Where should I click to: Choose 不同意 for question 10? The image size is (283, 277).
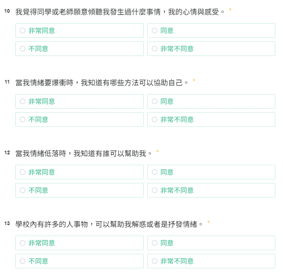click(79, 49)
